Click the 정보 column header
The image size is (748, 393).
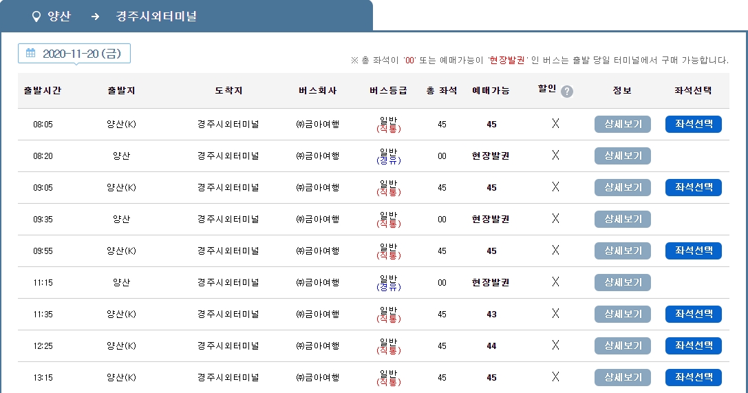point(622,91)
